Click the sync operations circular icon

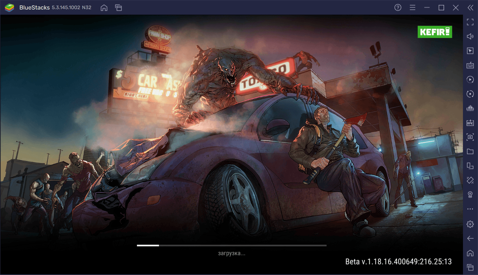(x=470, y=94)
